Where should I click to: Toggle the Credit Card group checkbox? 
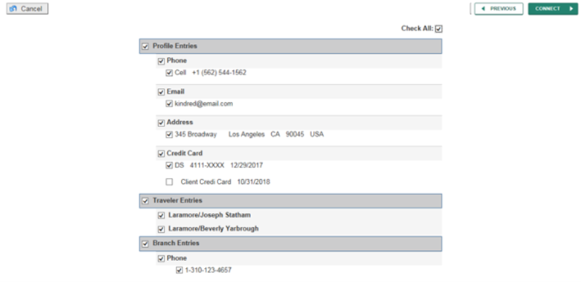(161, 153)
